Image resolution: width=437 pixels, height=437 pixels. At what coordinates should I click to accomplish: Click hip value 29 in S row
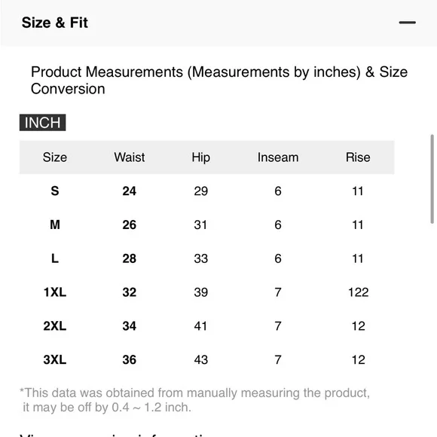[201, 191]
